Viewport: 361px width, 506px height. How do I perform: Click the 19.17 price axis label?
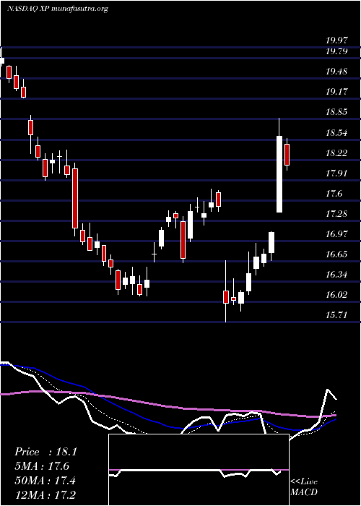337,92
